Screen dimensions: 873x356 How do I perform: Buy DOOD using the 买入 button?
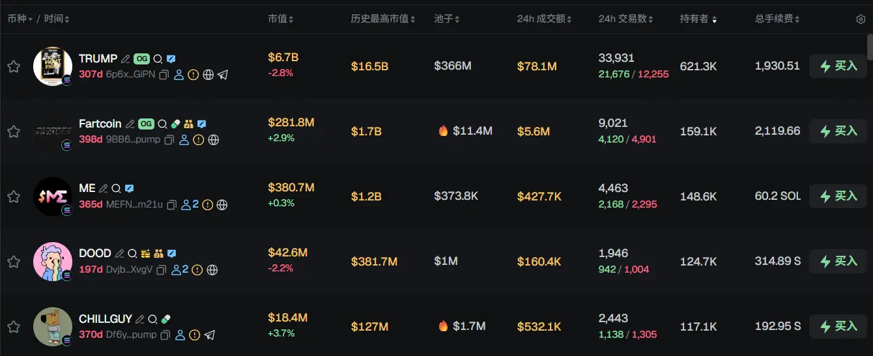click(838, 261)
